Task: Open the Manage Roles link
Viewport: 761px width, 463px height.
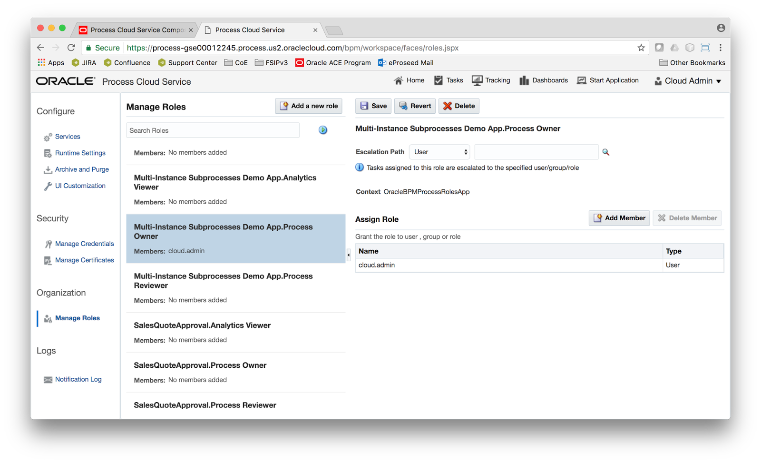Action: (78, 318)
